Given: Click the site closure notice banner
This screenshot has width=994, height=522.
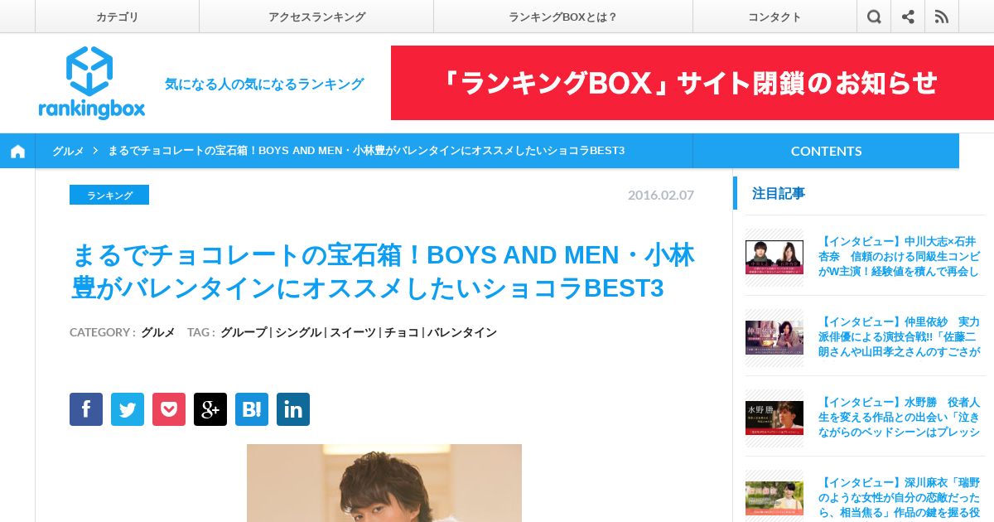Looking at the screenshot, I should [692, 83].
